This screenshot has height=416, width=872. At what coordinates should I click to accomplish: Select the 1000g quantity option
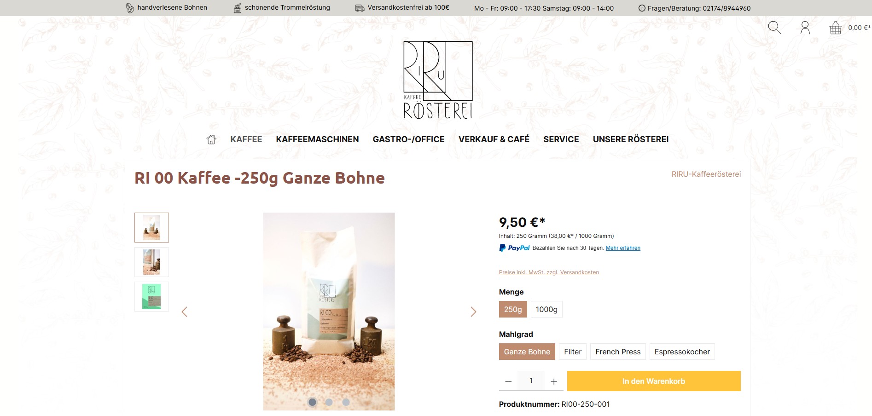point(546,309)
